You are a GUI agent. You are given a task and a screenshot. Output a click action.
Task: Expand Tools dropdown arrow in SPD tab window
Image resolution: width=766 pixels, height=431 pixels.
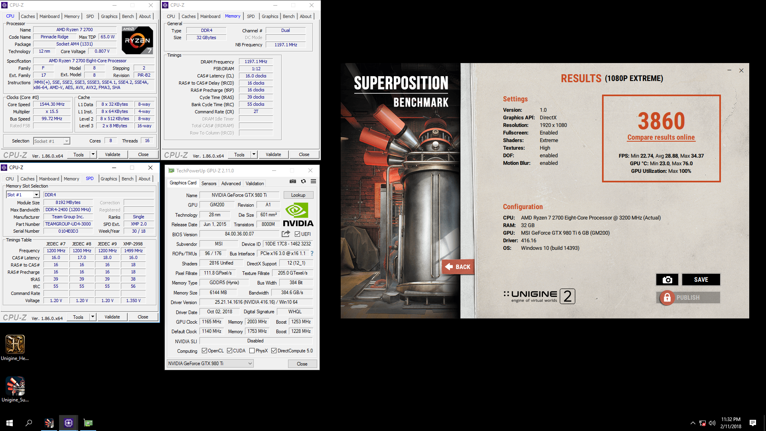(x=93, y=317)
